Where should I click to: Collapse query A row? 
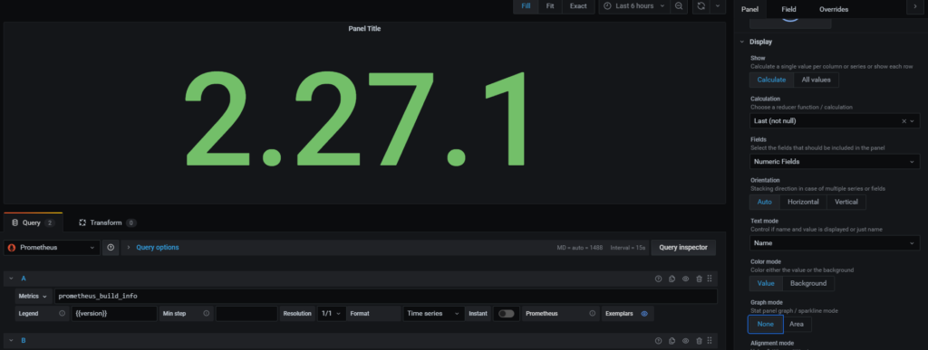[x=11, y=279]
